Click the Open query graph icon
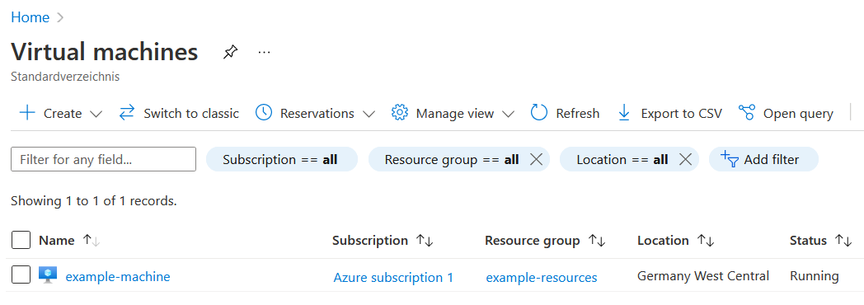This screenshot has height=305, width=864. click(747, 113)
